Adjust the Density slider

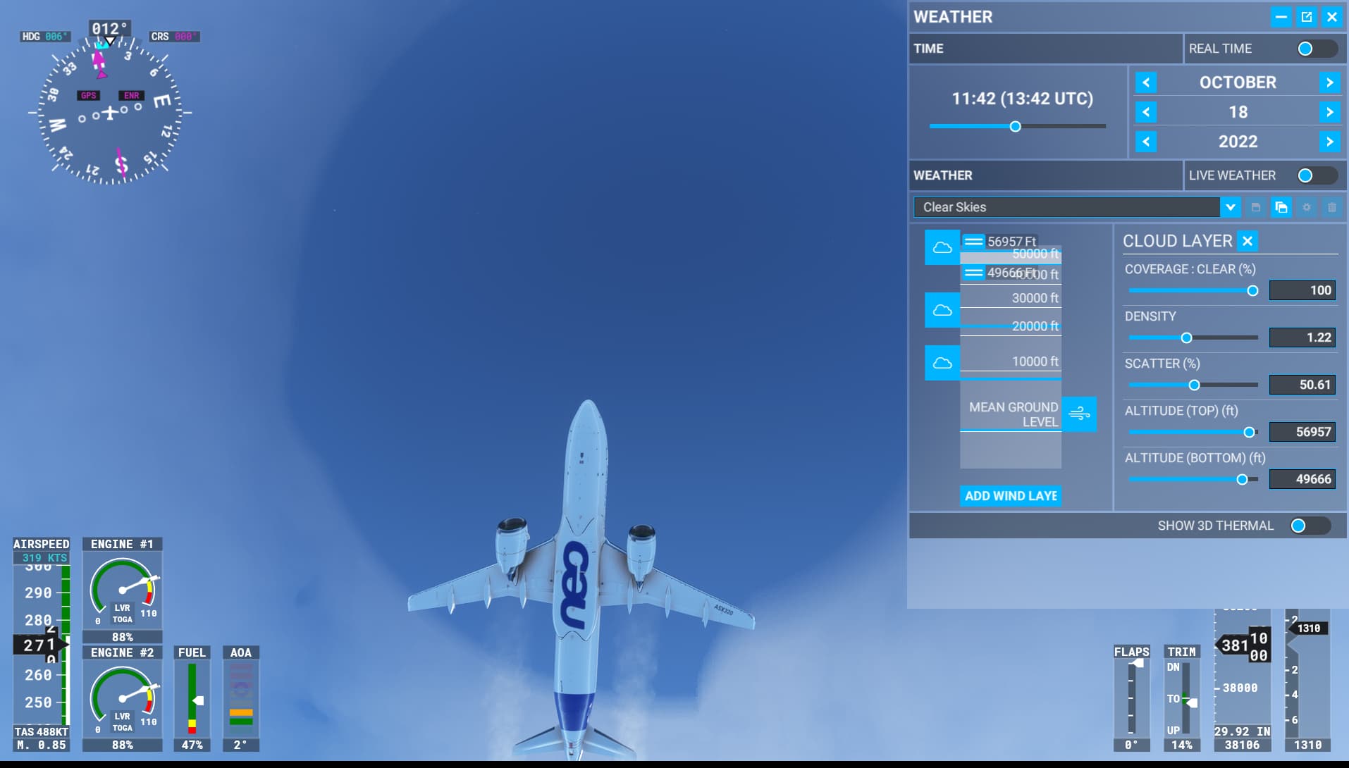(x=1193, y=337)
